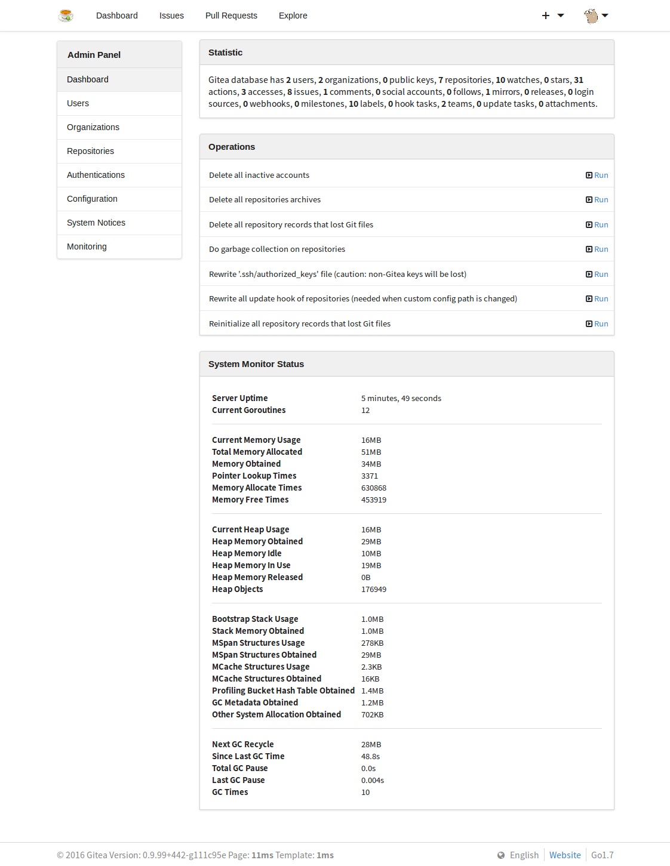Viewport: 670px width, 866px height.
Task: Click the Gitea teacup logo
Action: click(x=66, y=15)
